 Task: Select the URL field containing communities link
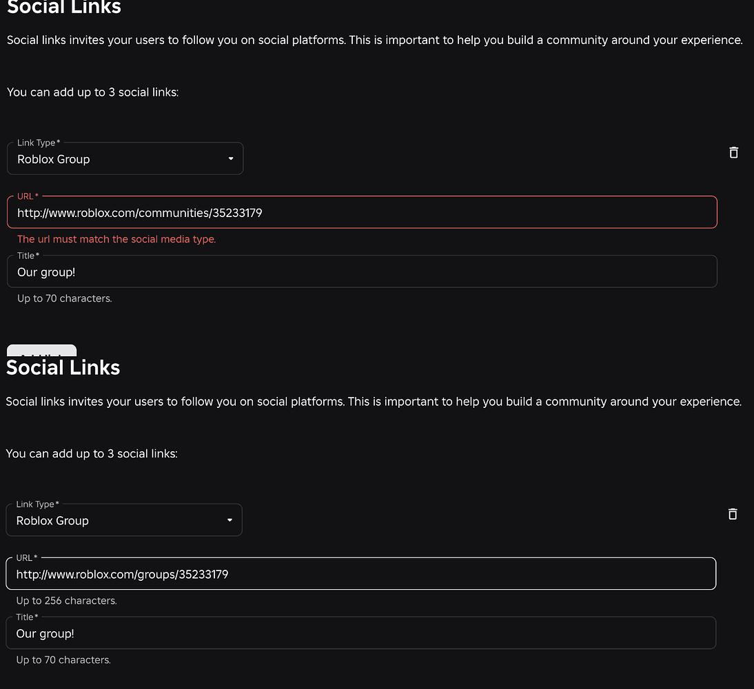tap(362, 212)
